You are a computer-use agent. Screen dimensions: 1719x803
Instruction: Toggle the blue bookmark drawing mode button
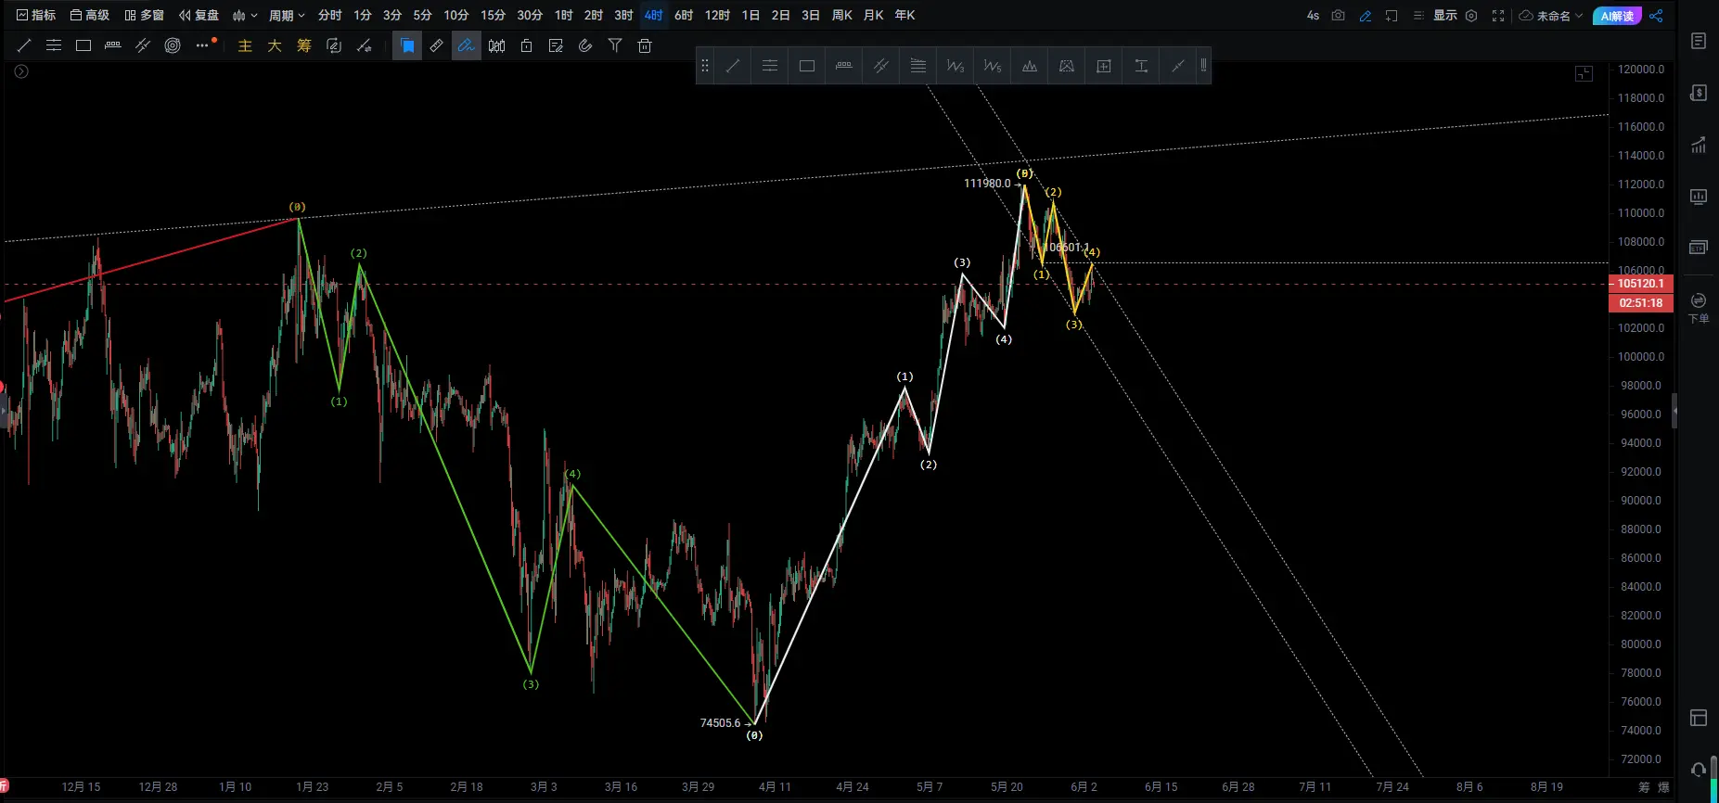tap(407, 45)
